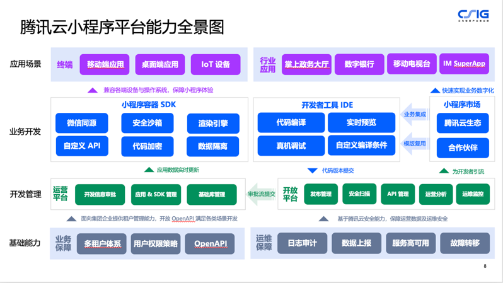The image size is (503, 283).
Task: Click the purple triangle beside 兼容各端设备
Action: coord(93,90)
